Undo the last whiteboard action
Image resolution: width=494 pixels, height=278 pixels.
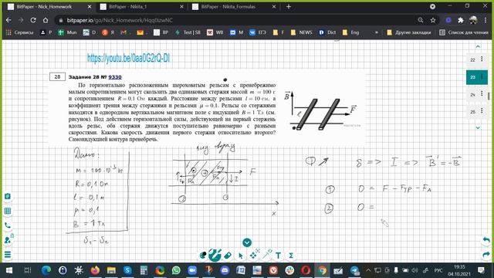(486, 240)
